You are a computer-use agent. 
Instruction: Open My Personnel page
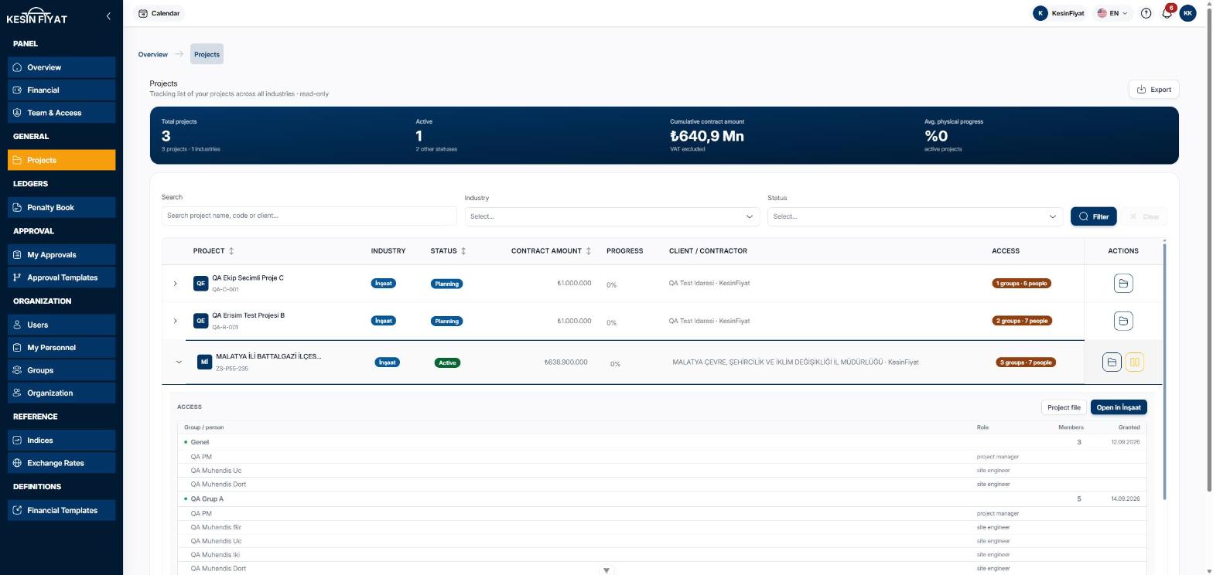tap(62, 348)
